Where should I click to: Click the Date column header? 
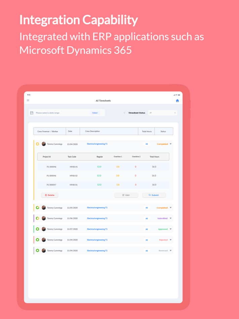tap(73, 131)
